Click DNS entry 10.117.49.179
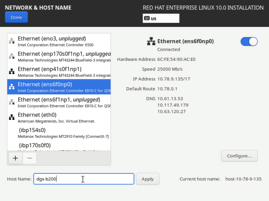Screen dimensions: 269x201 point(173,105)
